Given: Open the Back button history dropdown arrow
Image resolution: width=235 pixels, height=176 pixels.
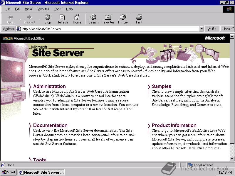Looking at the screenshot, I should click(20, 19).
